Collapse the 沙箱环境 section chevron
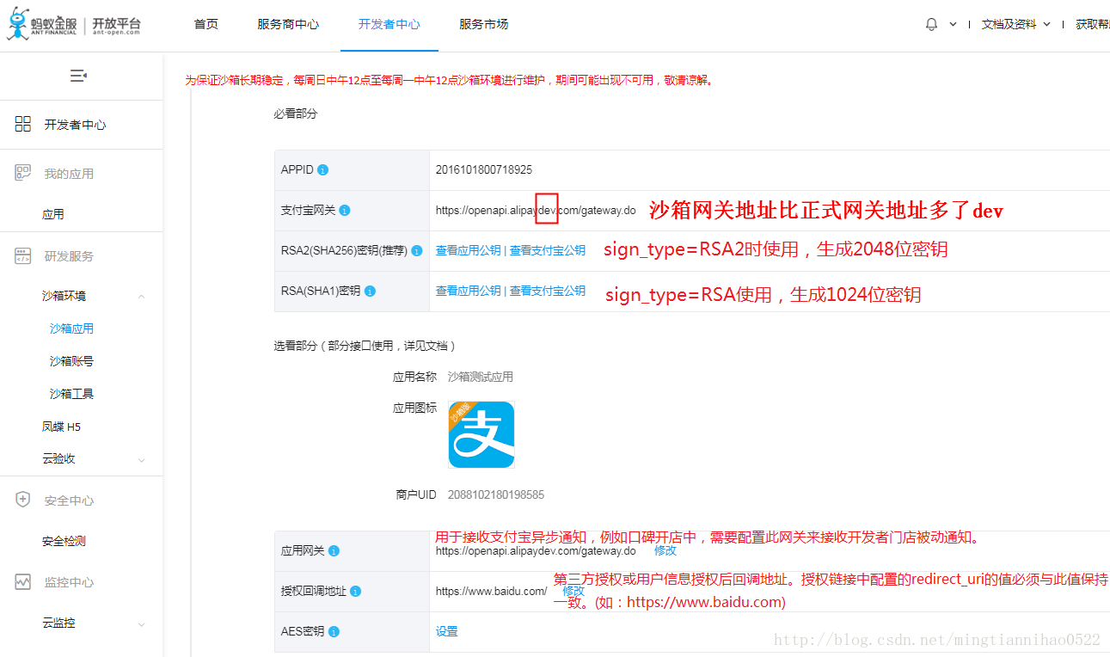1110x657 pixels. click(x=142, y=297)
